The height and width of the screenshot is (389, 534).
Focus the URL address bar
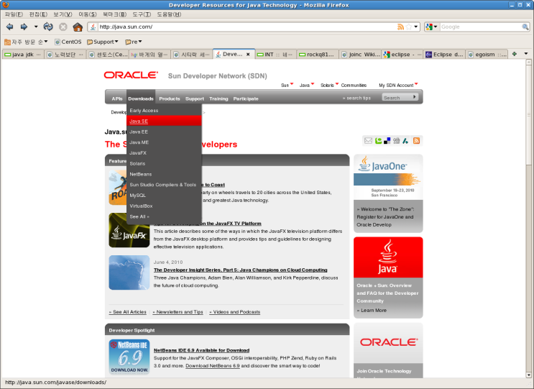pos(247,27)
